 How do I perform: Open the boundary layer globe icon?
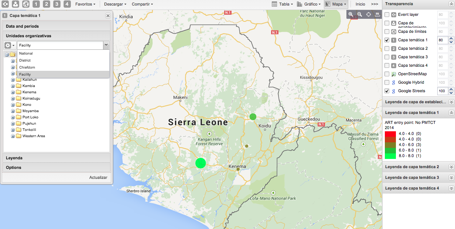pyautogui.click(x=26, y=4)
